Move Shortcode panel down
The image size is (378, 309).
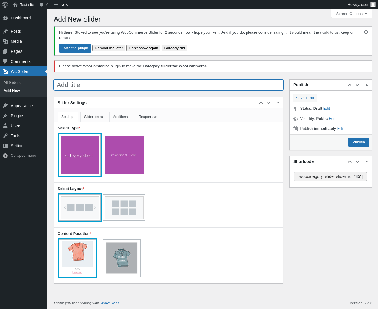point(357,162)
